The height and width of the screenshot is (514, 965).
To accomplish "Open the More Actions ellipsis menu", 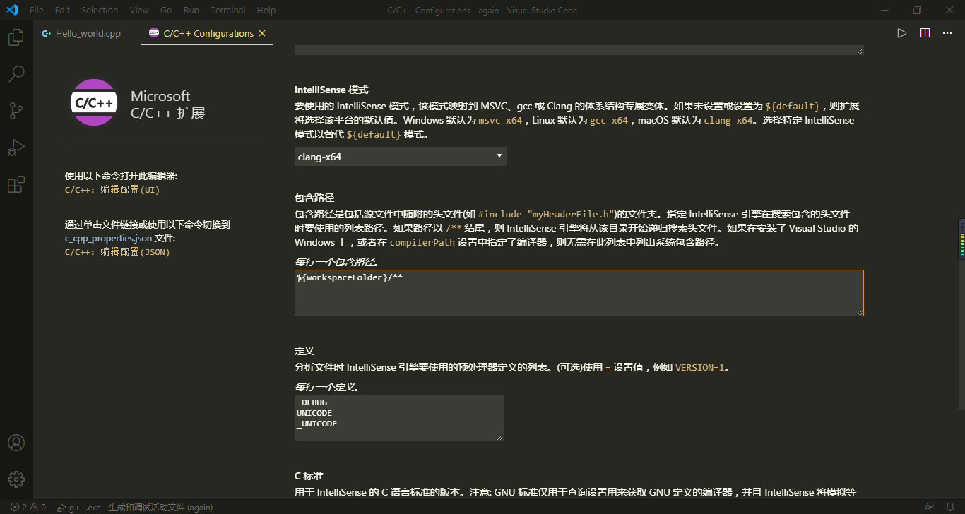I will coord(947,33).
